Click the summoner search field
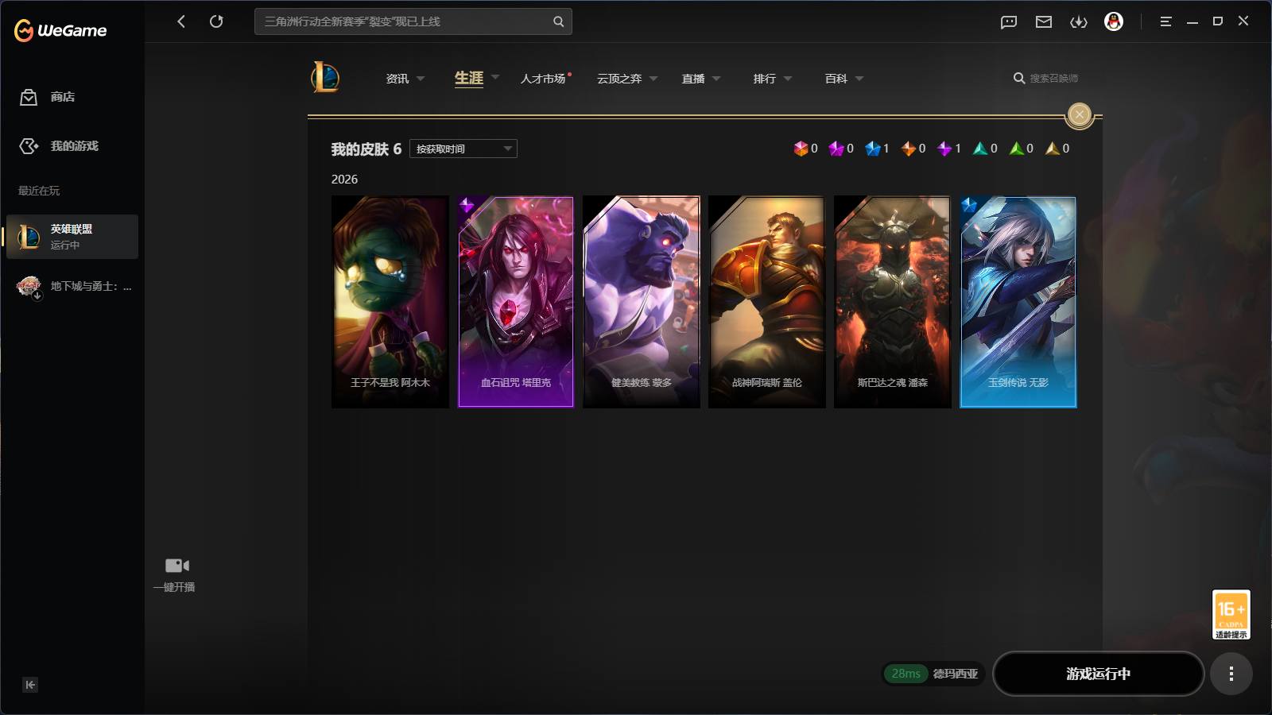Viewport: 1272px width, 715px height. (x=1054, y=79)
